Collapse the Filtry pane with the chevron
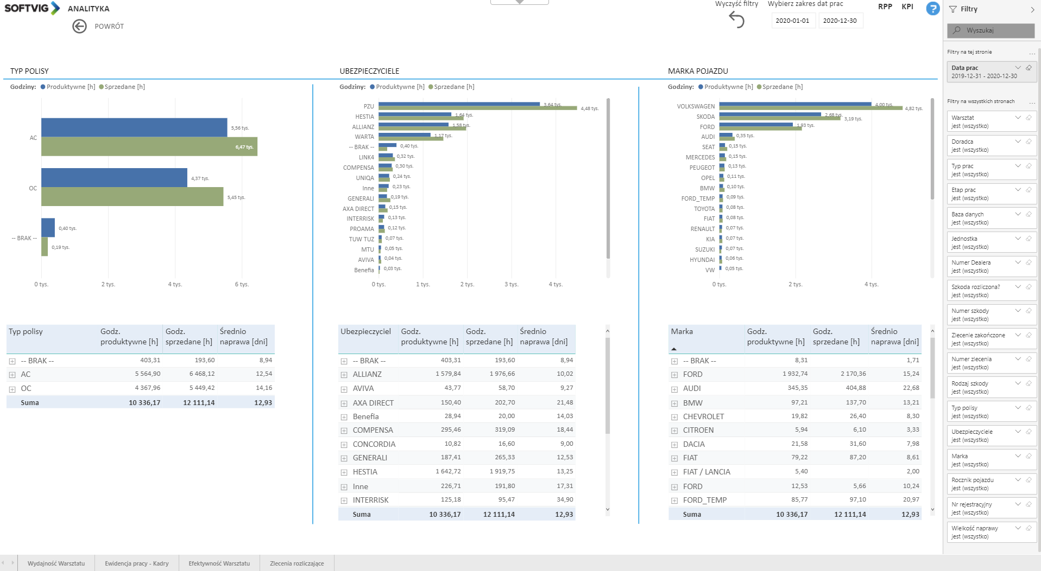1041x571 pixels. (x=1032, y=9)
